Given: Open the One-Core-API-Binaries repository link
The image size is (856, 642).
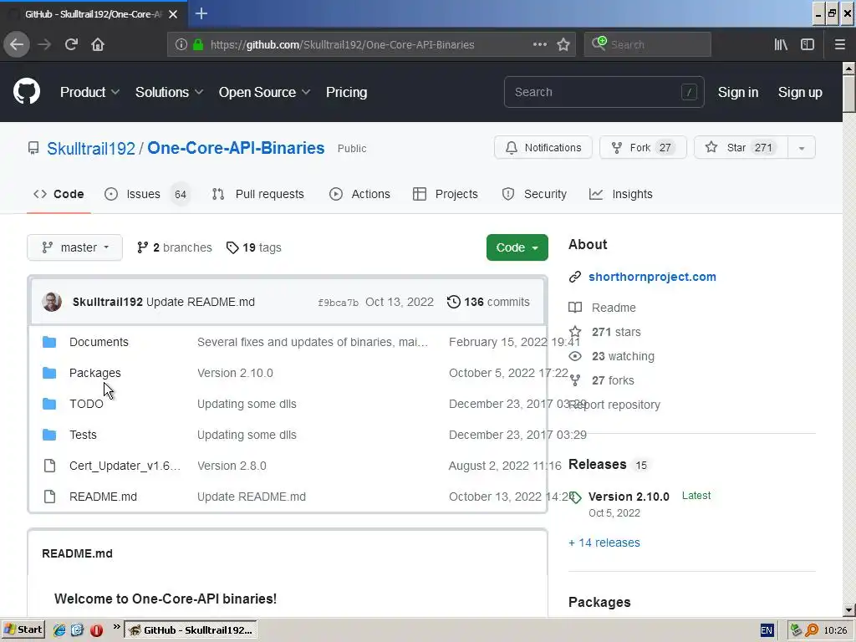Looking at the screenshot, I should [x=236, y=148].
